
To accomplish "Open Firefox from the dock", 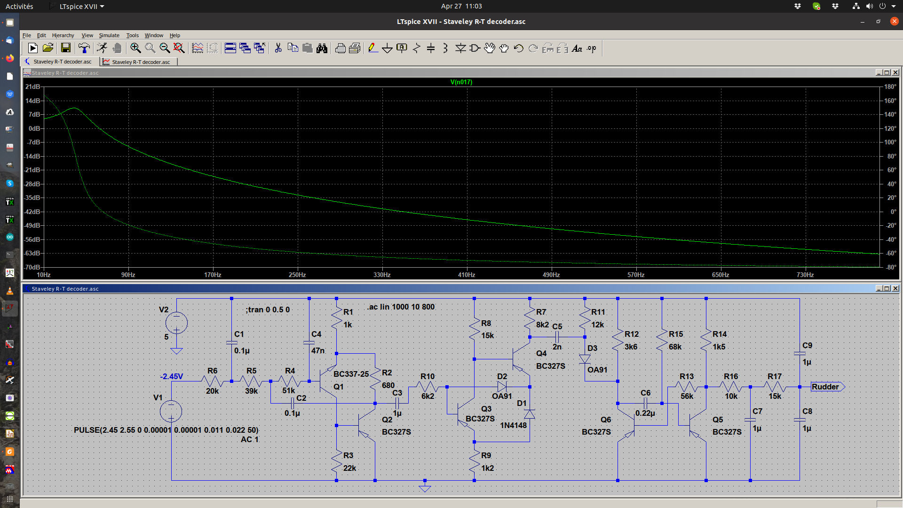I will coord(9,58).
